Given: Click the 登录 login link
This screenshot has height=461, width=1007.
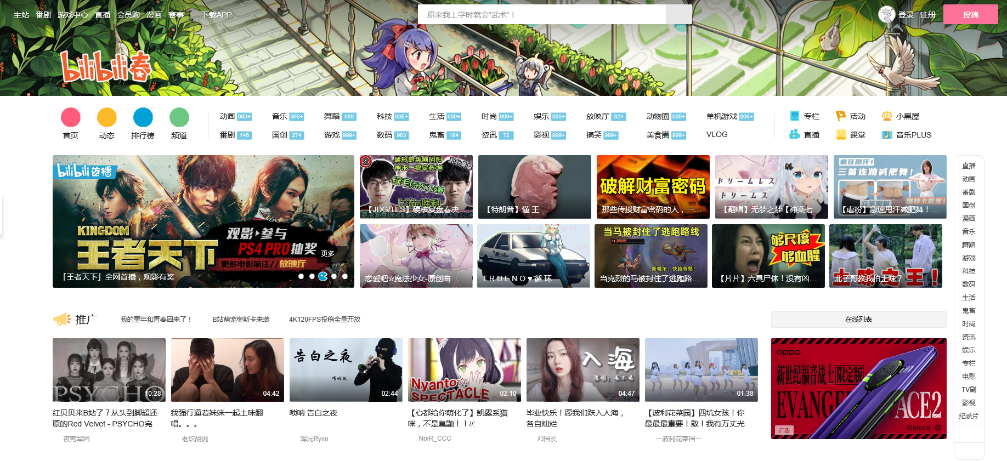Looking at the screenshot, I should 906,15.
